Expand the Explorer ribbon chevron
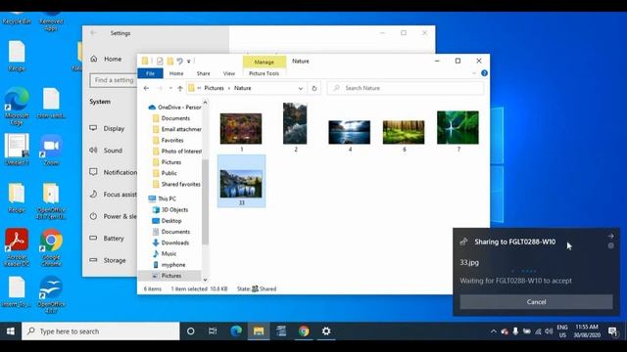Image resolution: width=627 pixels, height=352 pixels. pos(474,73)
